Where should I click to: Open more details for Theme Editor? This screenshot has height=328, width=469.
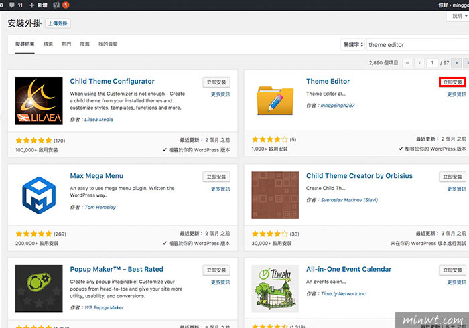[x=456, y=94]
